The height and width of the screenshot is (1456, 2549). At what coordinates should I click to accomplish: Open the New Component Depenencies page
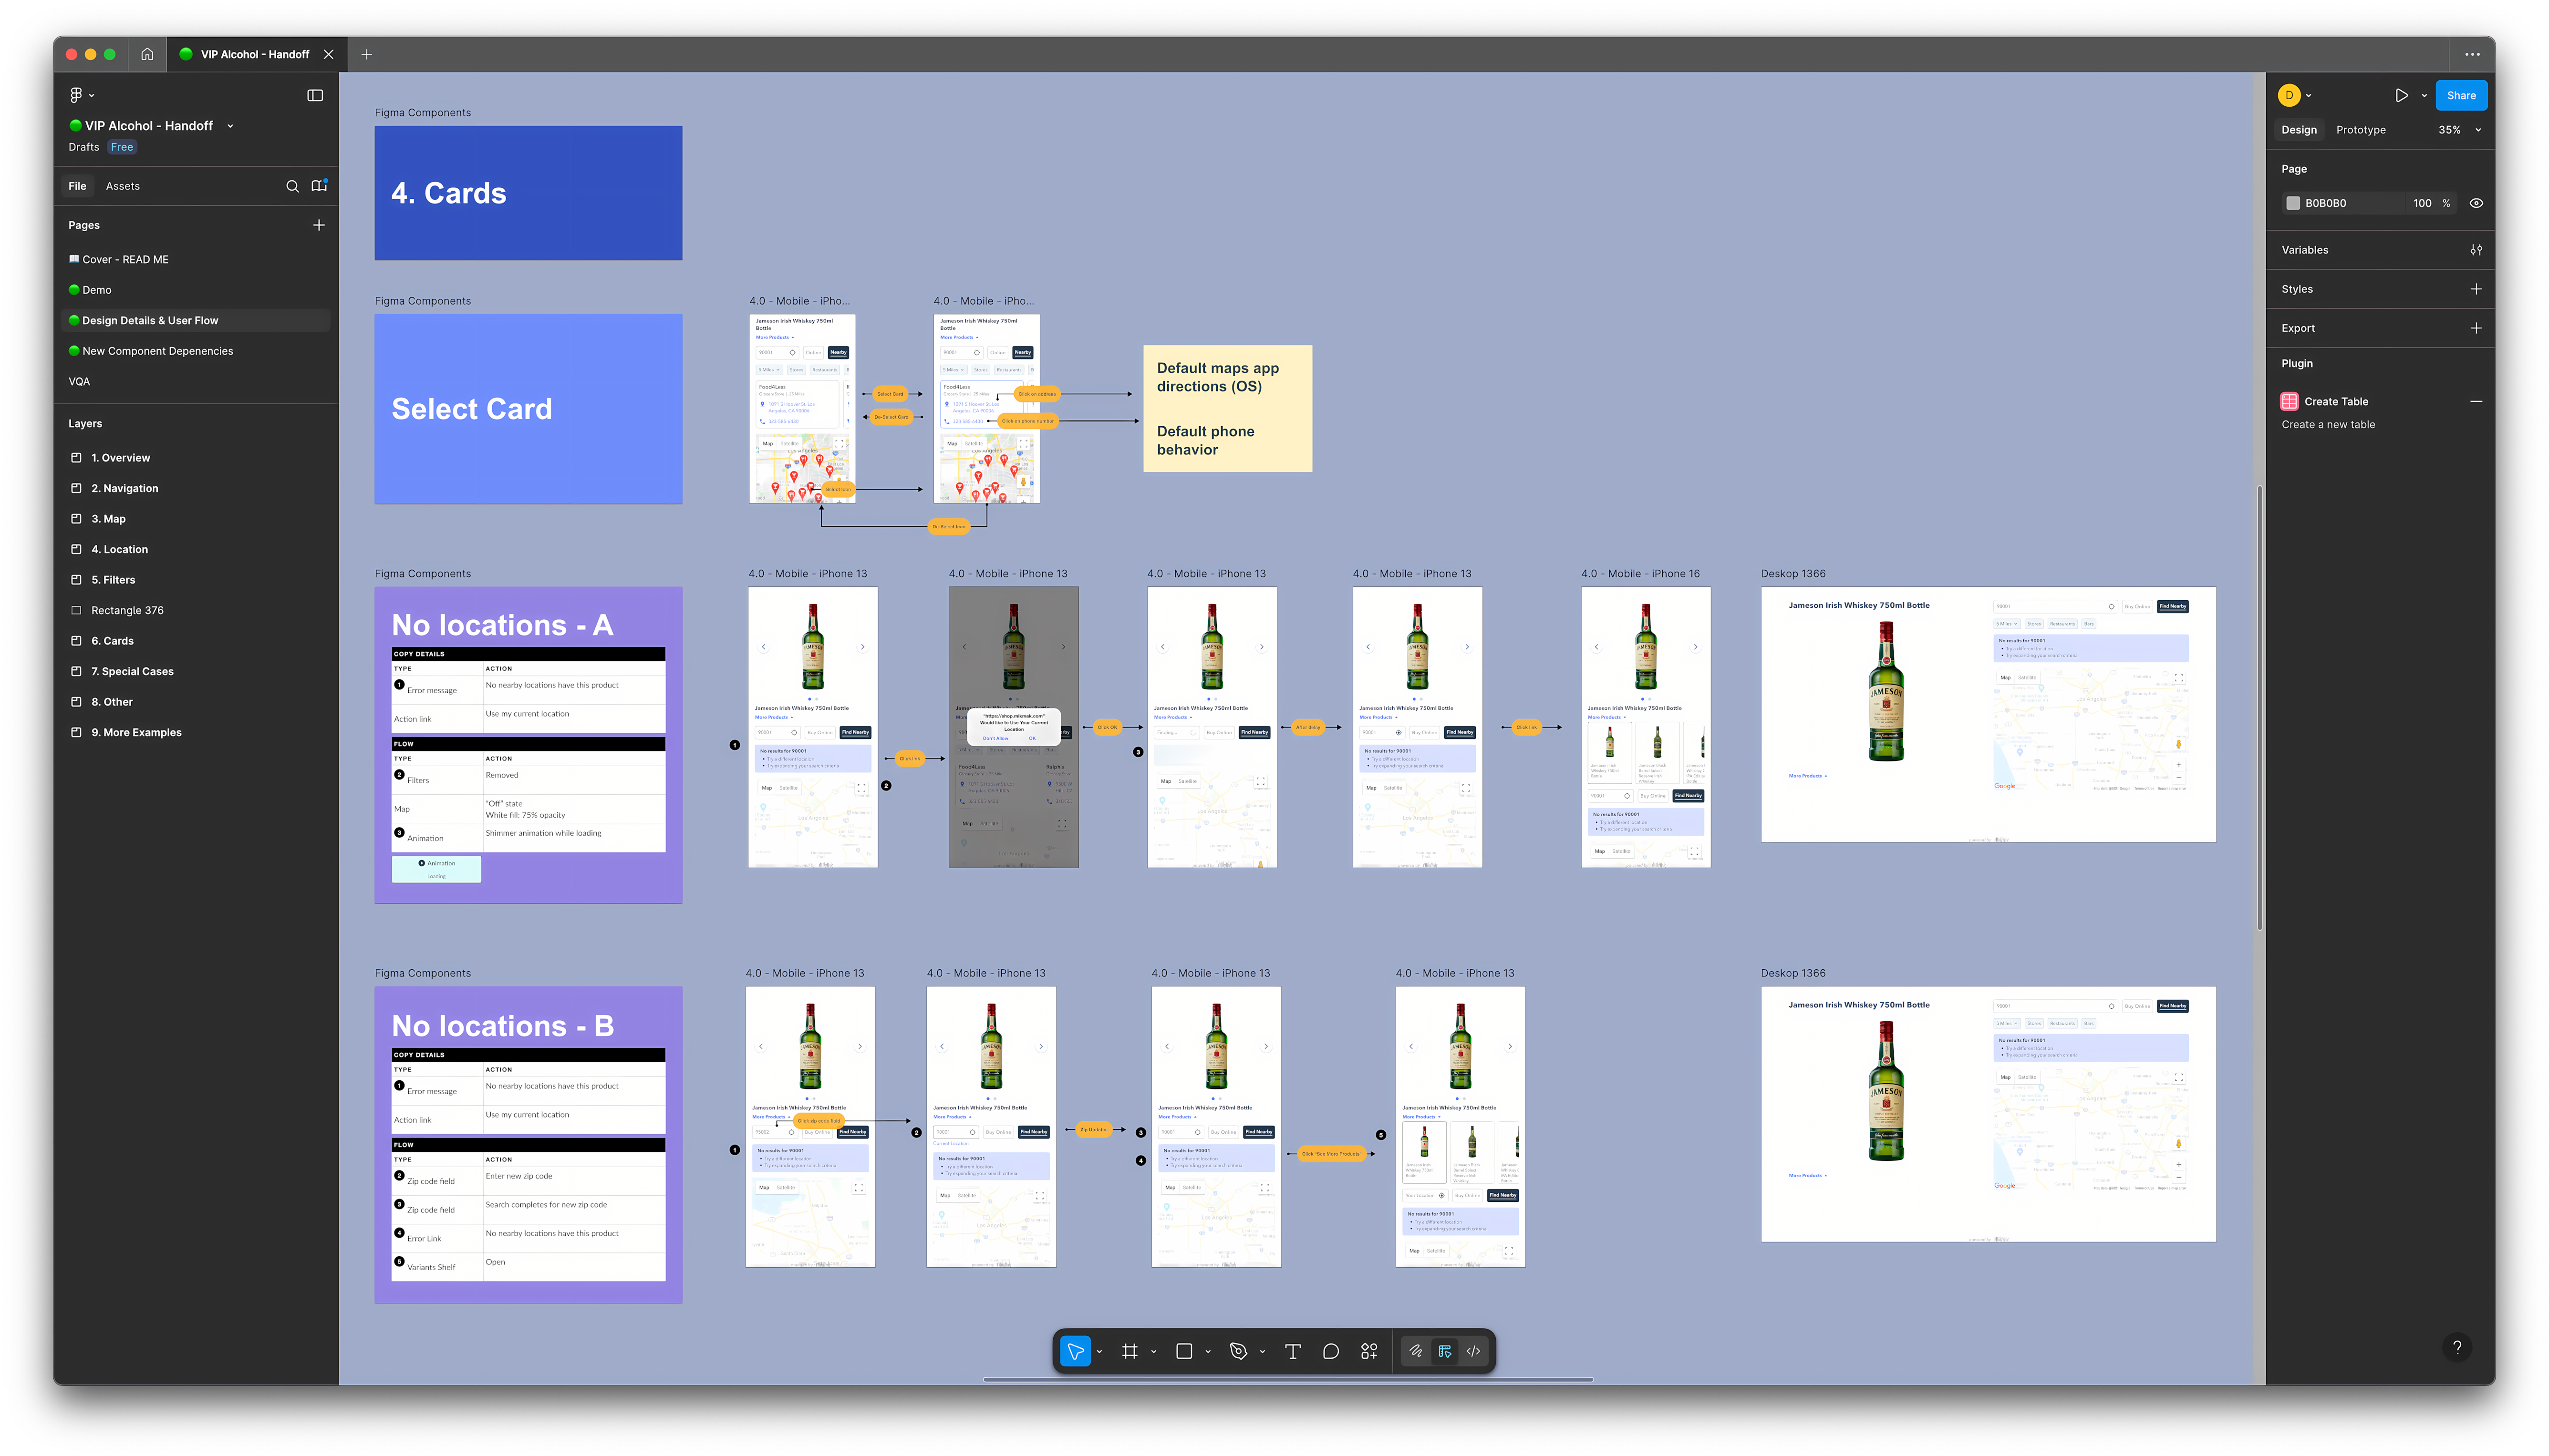point(157,351)
